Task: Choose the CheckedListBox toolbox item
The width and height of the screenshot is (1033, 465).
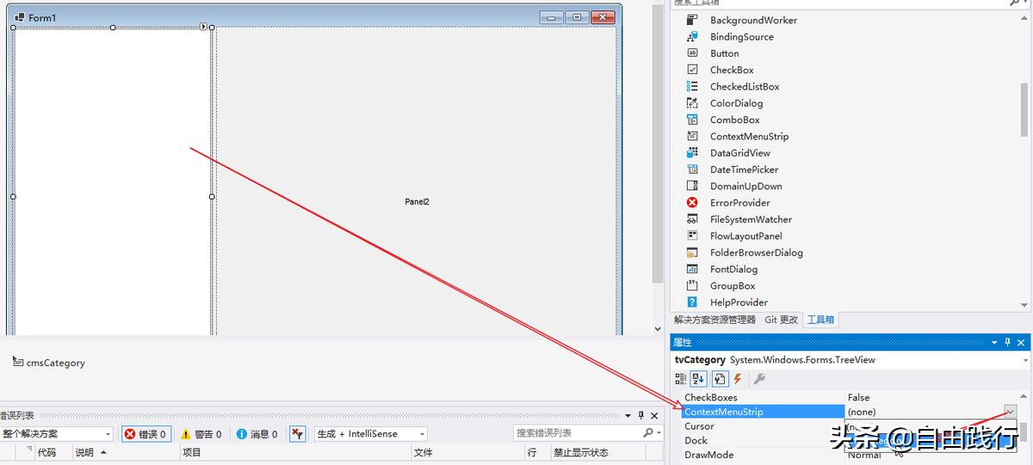Action: click(744, 87)
